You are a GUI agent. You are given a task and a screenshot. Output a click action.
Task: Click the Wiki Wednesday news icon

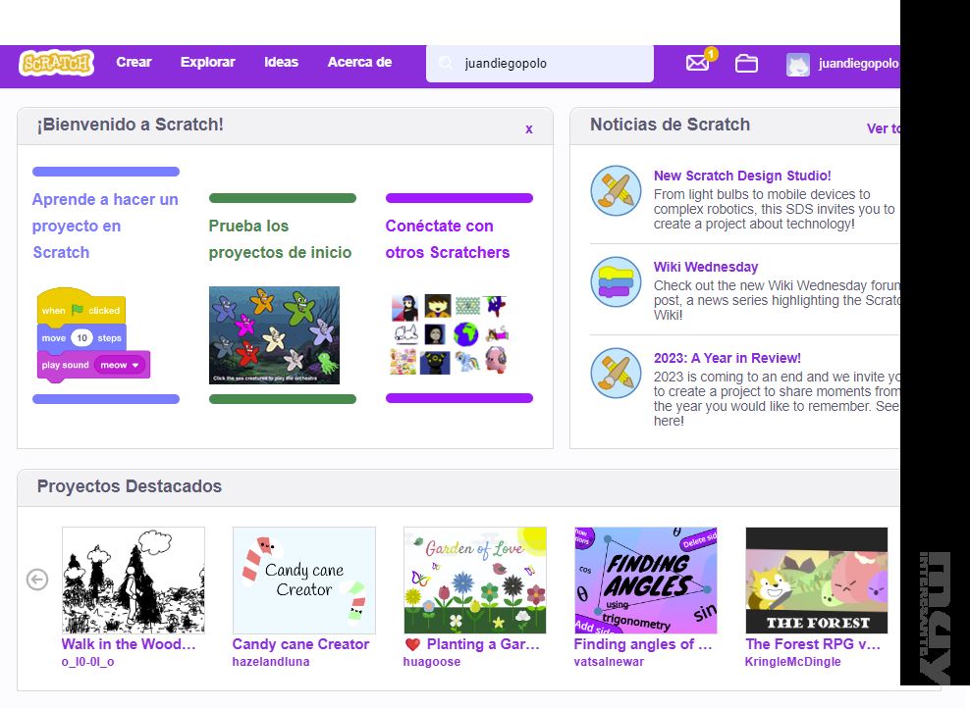click(x=616, y=281)
